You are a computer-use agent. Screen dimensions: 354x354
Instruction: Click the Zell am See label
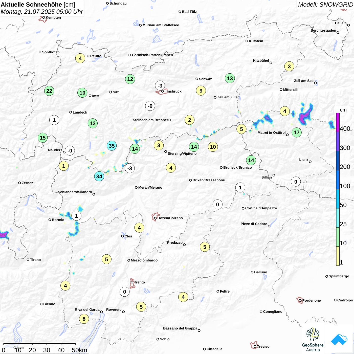pos(304,81)
